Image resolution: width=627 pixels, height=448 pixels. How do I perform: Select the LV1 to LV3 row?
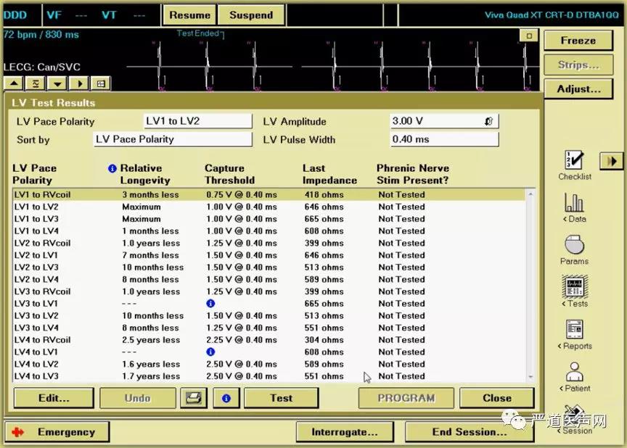click(x=269, y=219)
